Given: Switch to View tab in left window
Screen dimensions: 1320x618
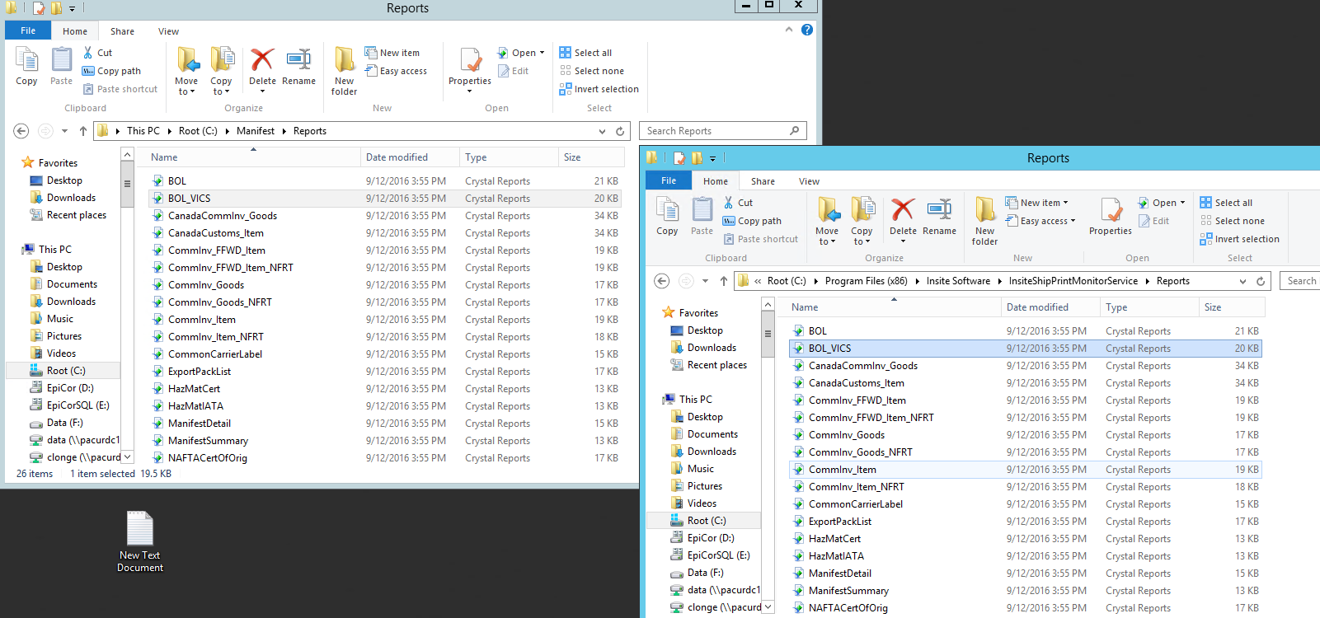Looking at the screenshot, I should (168, 31).
